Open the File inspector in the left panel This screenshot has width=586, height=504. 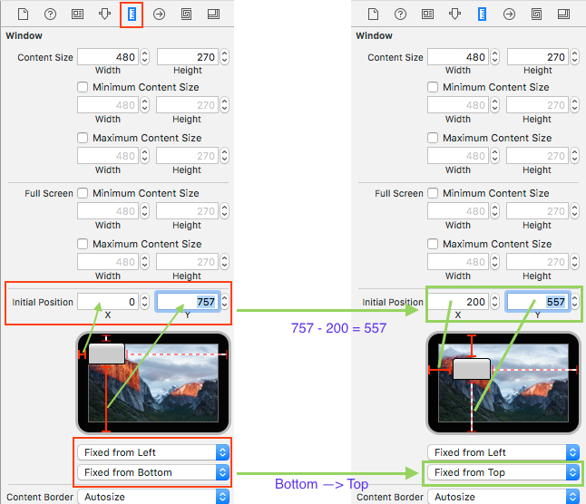pos(24,14)
